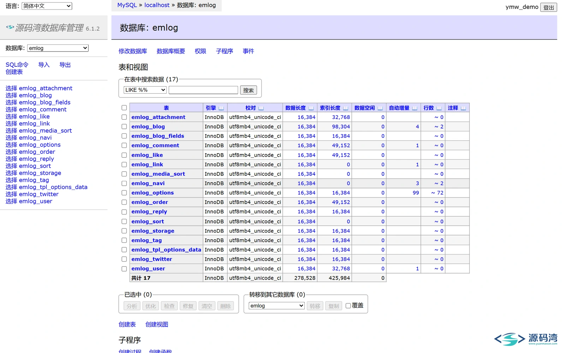Screen dimensions: 565x353
Task: Open the help icon beside 引擎 column header
Action: pyautogui.click(x=221, y=108)
